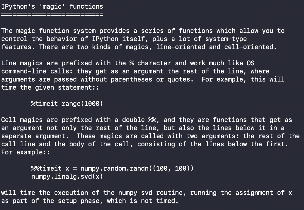304x210 pixels.
Task: Click the "numpy.linalg.svd(x)" code line
Action: click(x=67, y=177)
